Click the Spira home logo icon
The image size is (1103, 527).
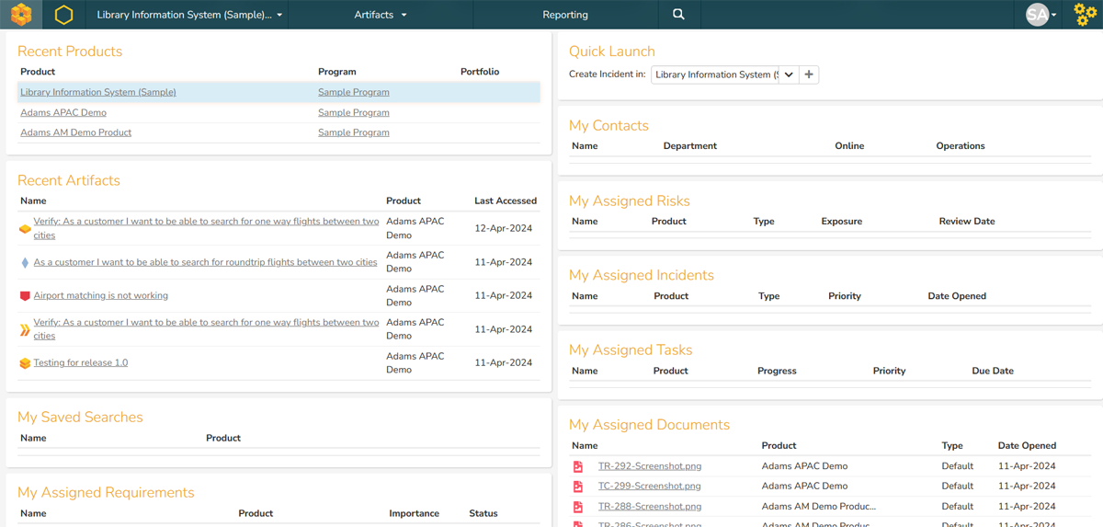pyautogui.click(x=21, y=15)
